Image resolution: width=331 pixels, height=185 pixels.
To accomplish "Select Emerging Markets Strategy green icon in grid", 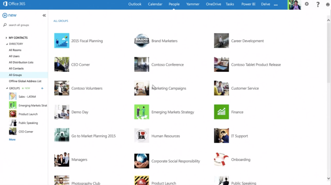I will [x=142, y=112].
